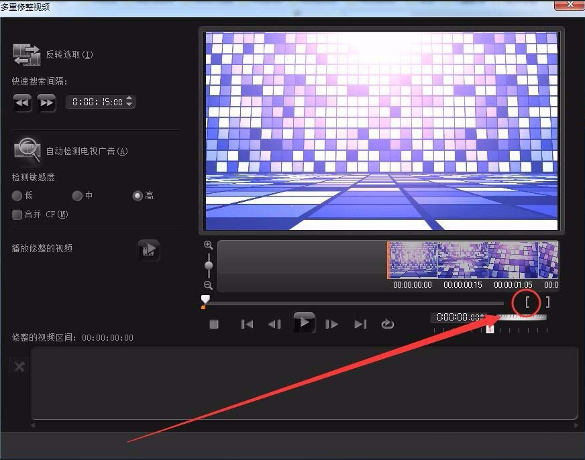Play the trimmed video using 播放修整的视频 icon
This screenshot has height=460, width=585.
click(x=148, y=249)
